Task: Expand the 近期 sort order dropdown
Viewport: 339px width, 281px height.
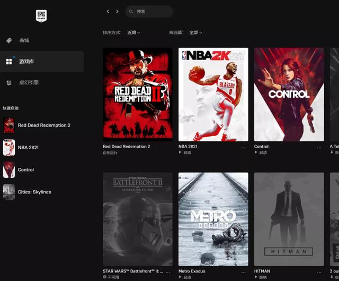Action: click(133, 32)
